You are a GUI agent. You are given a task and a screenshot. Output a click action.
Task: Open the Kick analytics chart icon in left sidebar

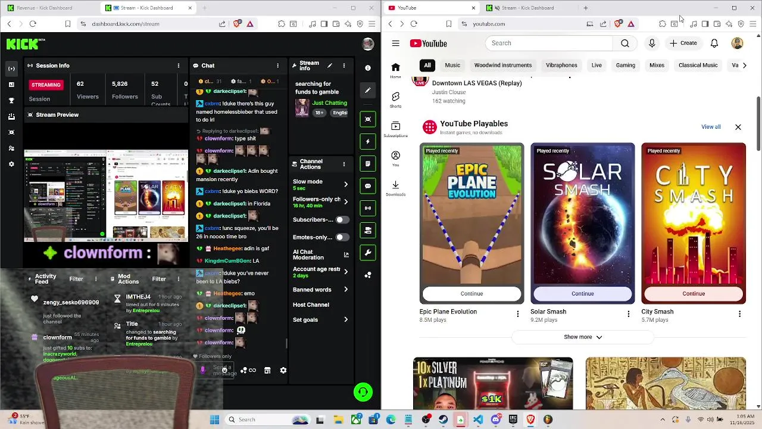(11, 85)
